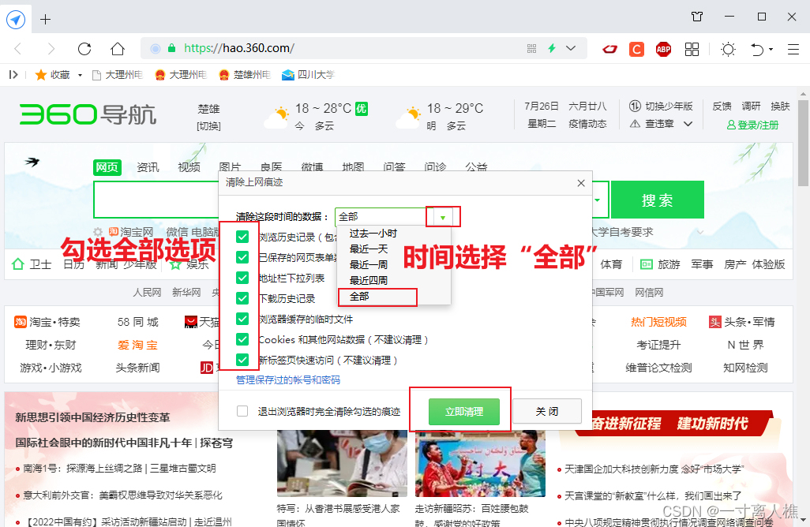Select the 视频 search tab

189,167
